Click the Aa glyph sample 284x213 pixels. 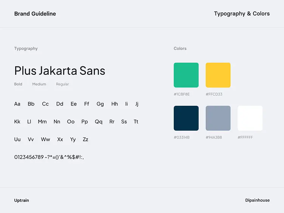tap(17, 104)
